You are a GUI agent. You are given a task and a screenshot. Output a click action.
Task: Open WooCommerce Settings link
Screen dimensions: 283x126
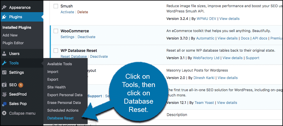click(x=67, y=37)
